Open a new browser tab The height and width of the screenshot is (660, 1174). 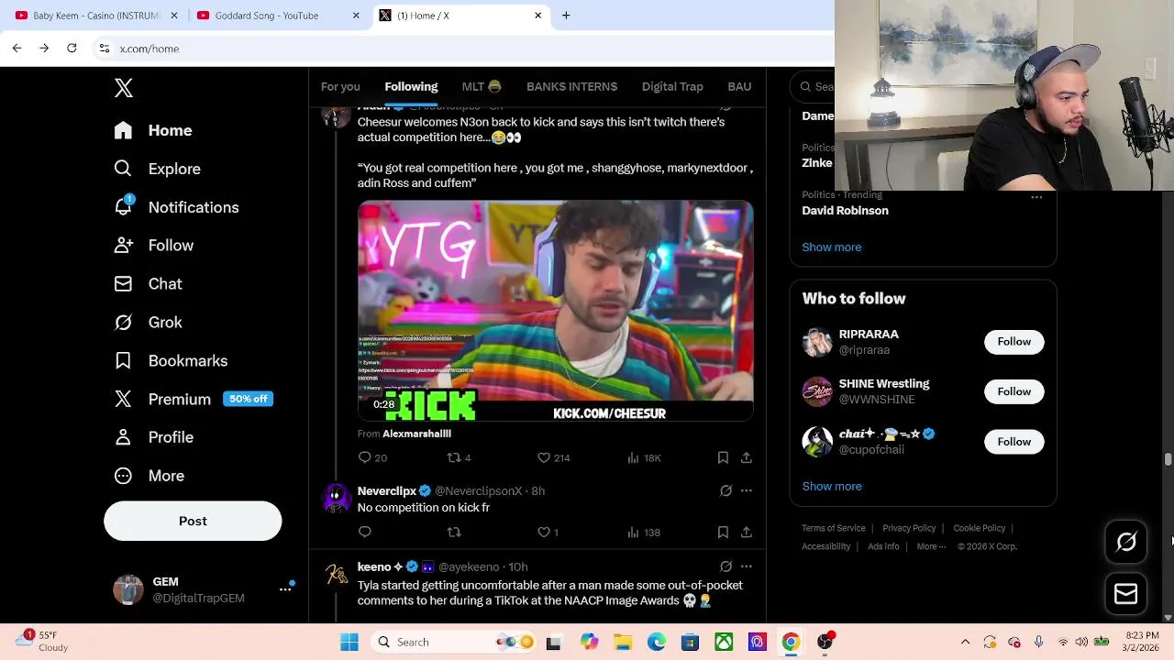pyautogui.click(x=566, y=15)
